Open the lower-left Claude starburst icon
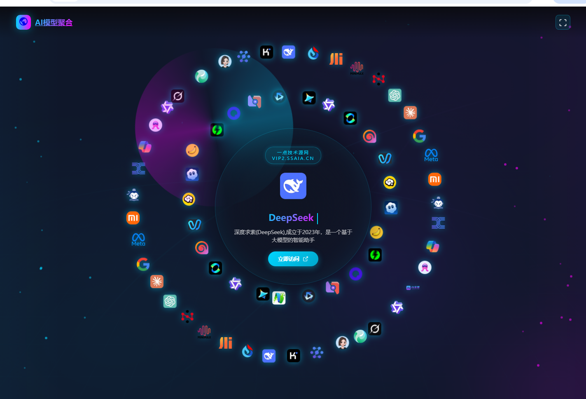Viewport: 586px width, 399px height. [x=157, y=282]
